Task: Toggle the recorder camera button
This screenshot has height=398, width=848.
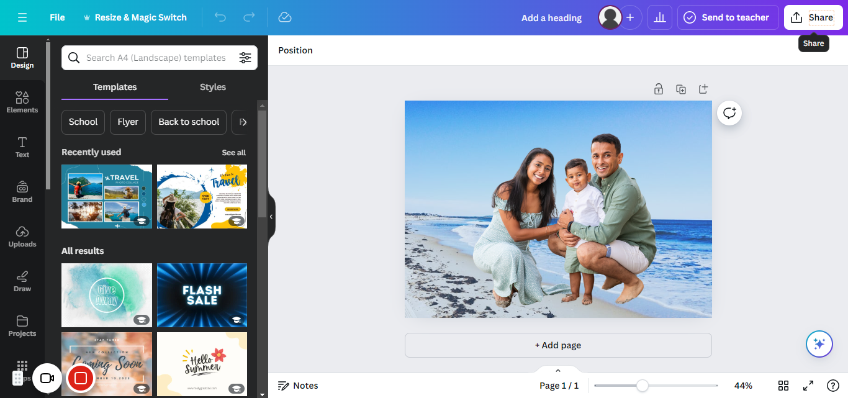Action: pyautogui.click(x=47, y=378)
